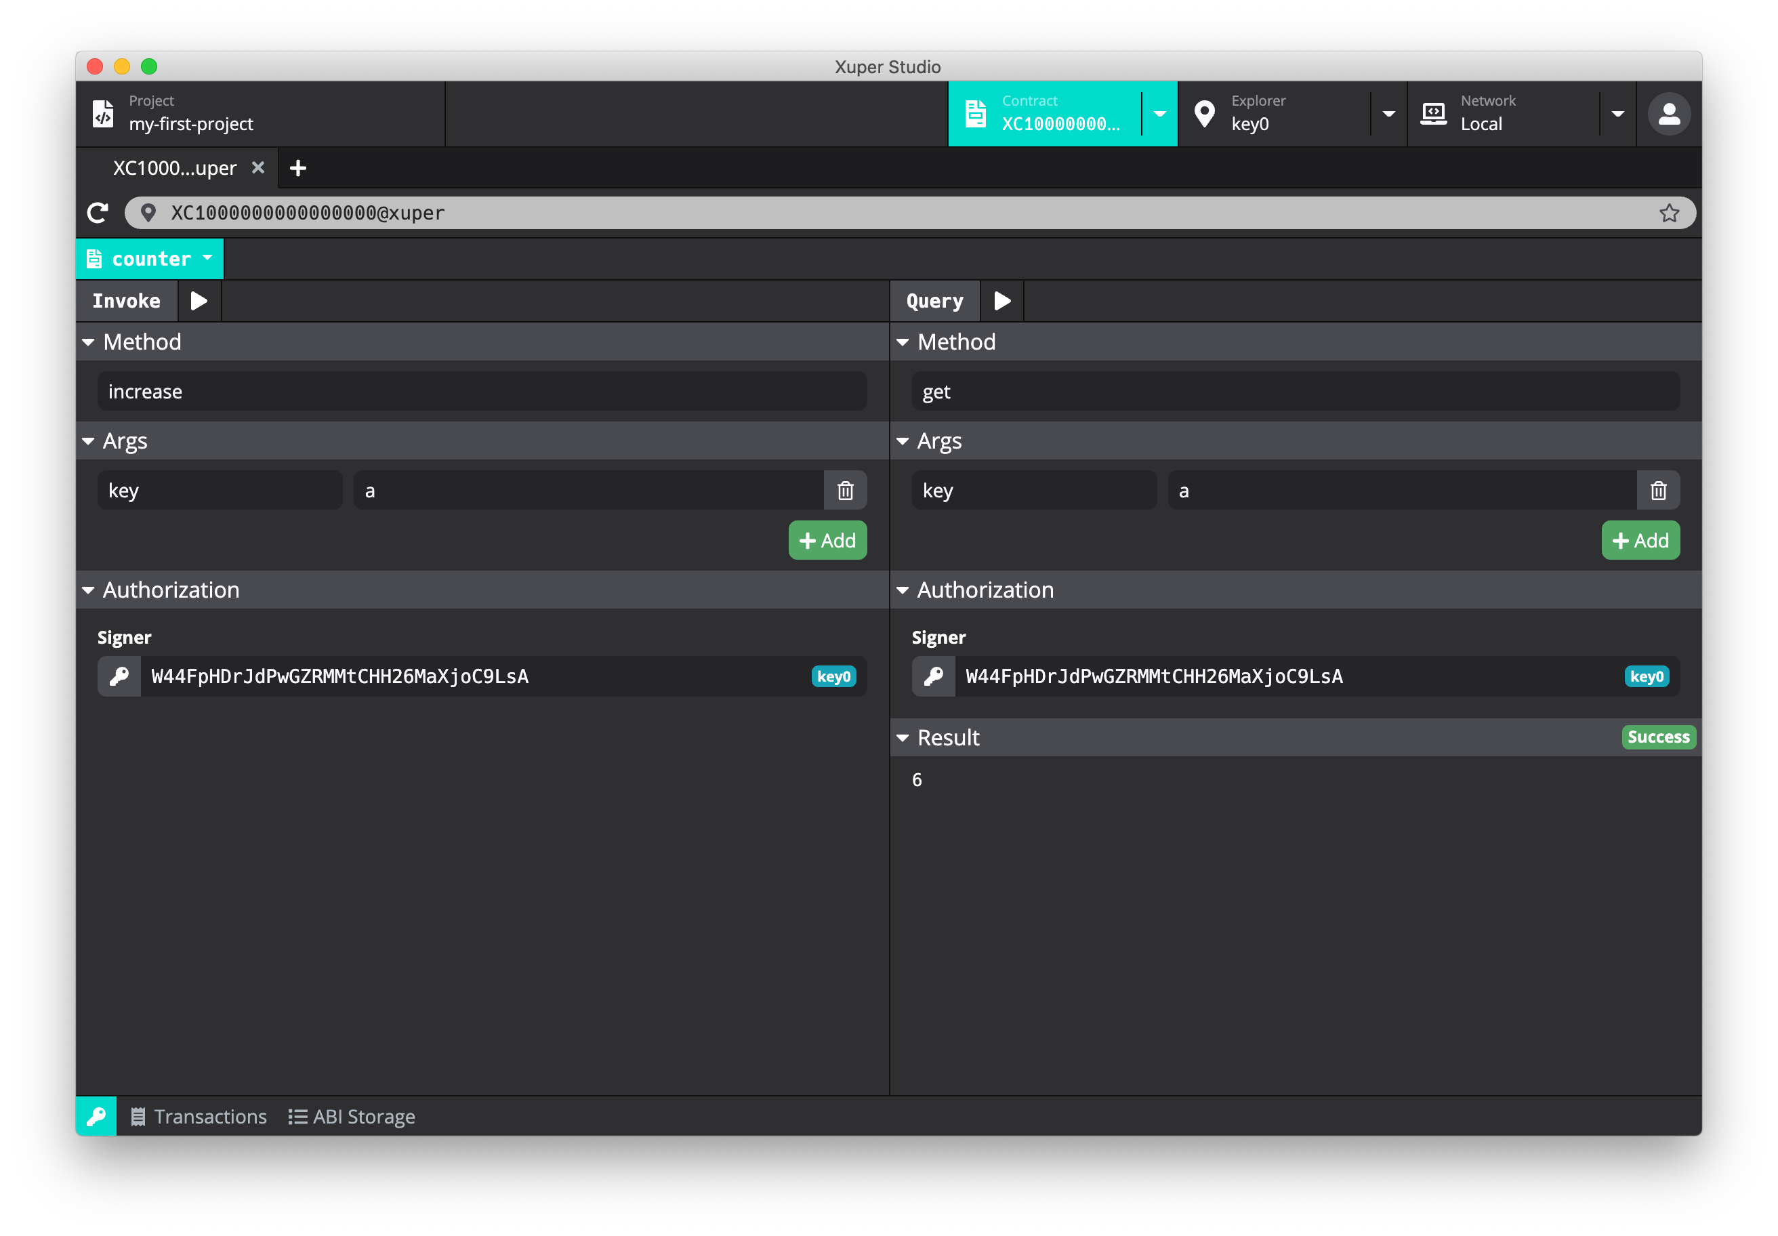Screen dimensions: 1778x1236
Task: Collapse the Result section
Action: pyautogui.click(x=903, y=738)
